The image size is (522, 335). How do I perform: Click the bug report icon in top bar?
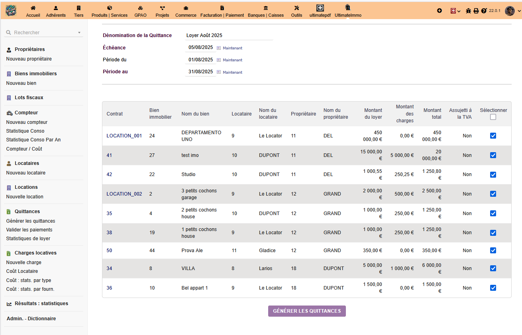(x=468, y=11)
